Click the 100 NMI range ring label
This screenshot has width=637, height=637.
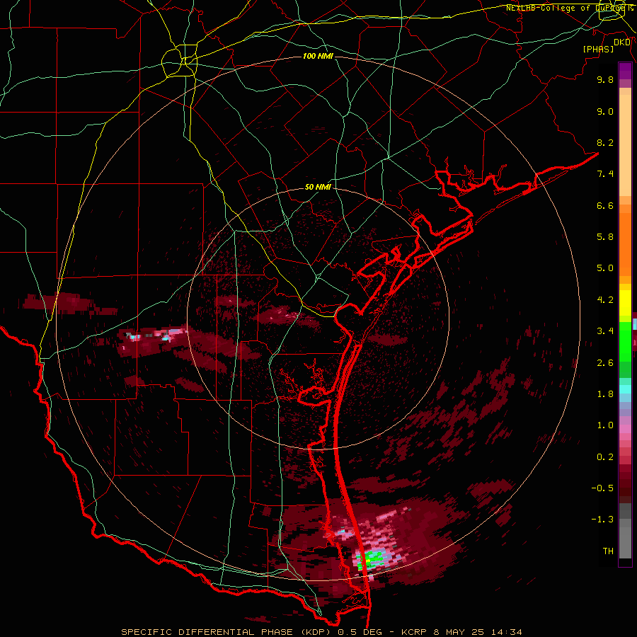(x=318, y=56)
